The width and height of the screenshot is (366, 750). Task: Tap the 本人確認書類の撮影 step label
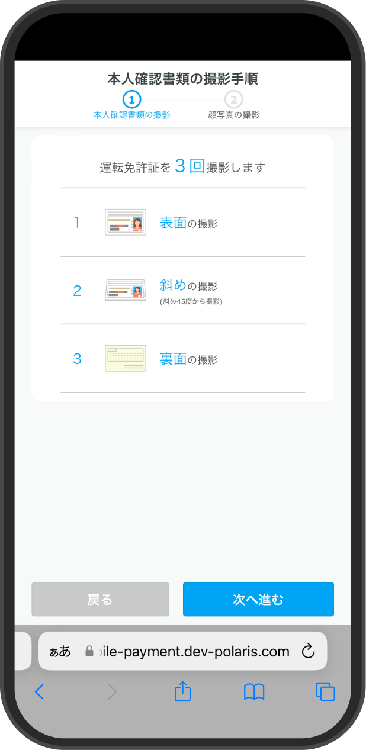(131, 115)
